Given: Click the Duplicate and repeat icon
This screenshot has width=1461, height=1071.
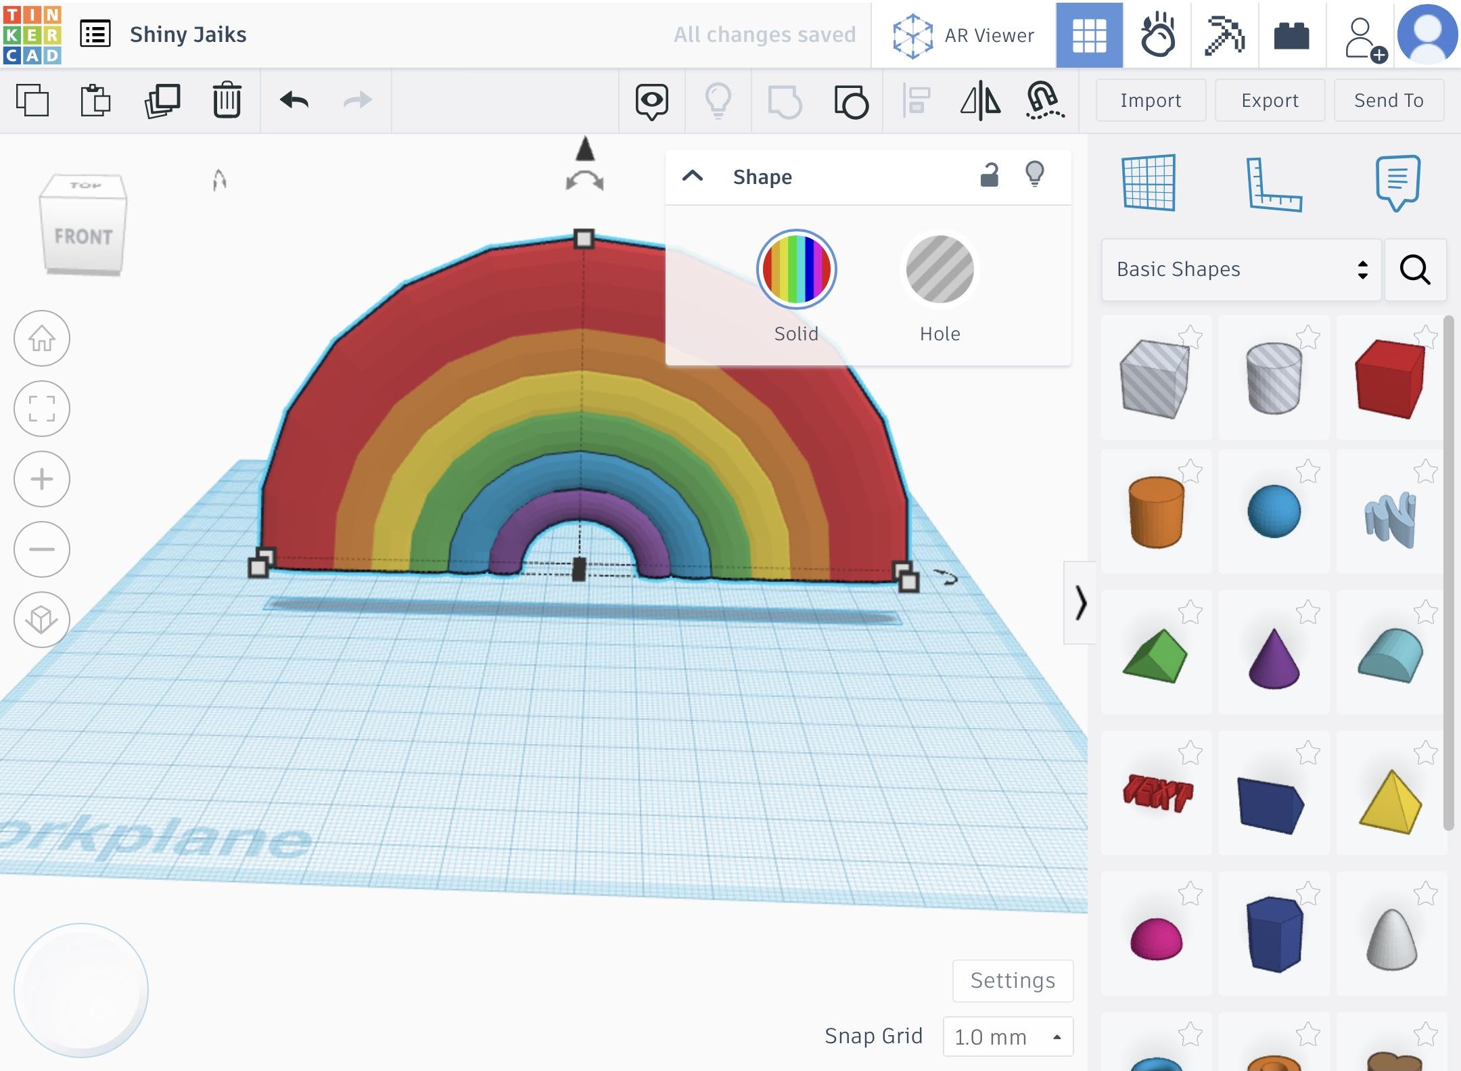Looking at the screenshot, I should pos(162,101).
